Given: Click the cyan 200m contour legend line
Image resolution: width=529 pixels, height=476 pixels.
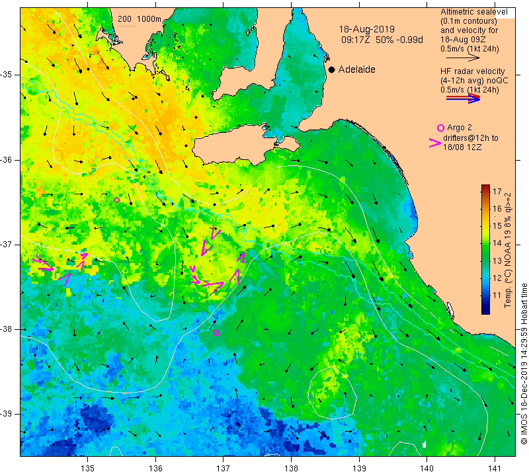Looking at the screenshot, I should (x=126, y=26).
